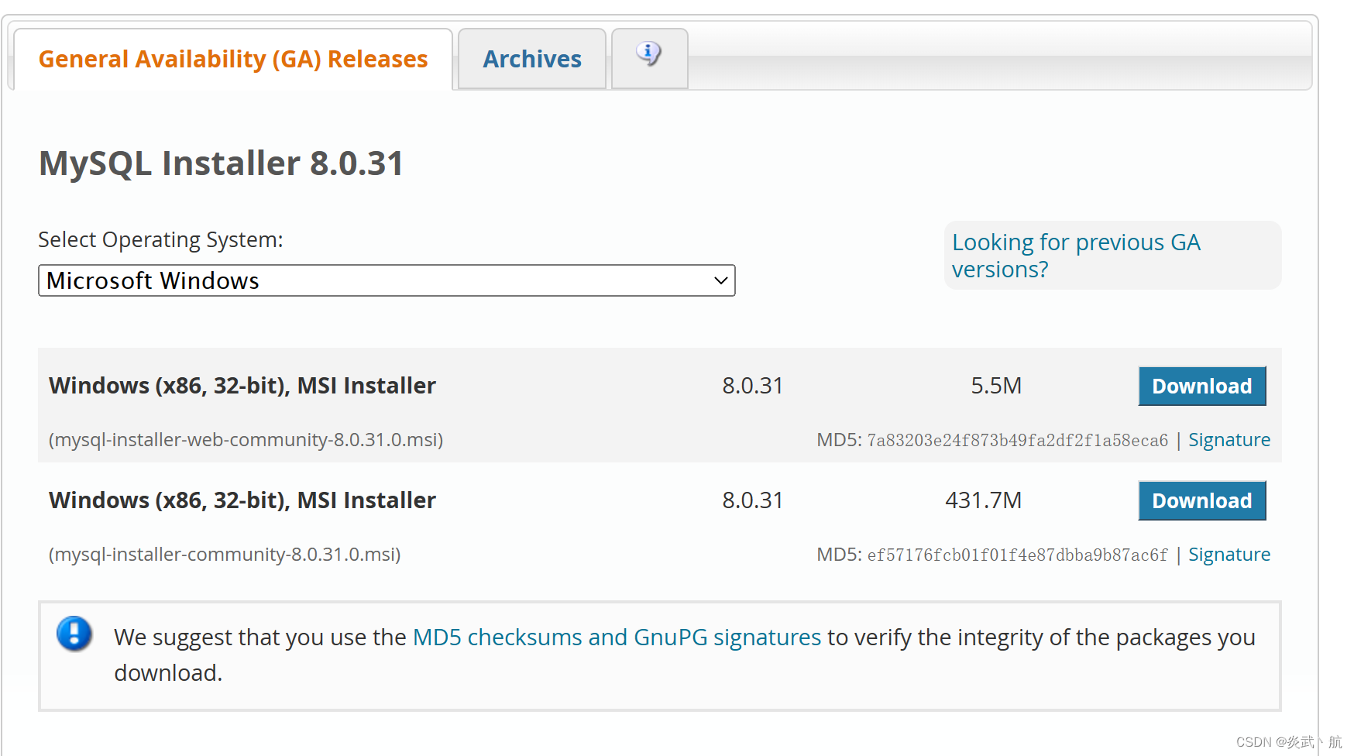
Task: Click version 8.0.31 in the 5.5M row
Action: [752, 386]
